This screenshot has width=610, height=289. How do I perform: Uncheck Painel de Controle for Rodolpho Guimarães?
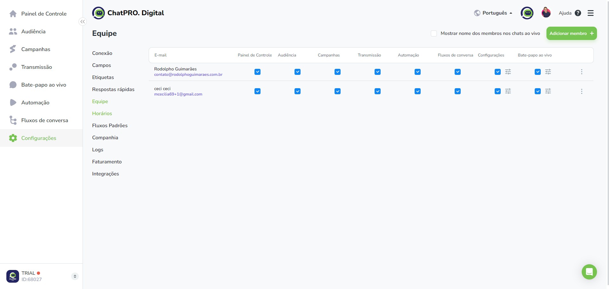258,72
